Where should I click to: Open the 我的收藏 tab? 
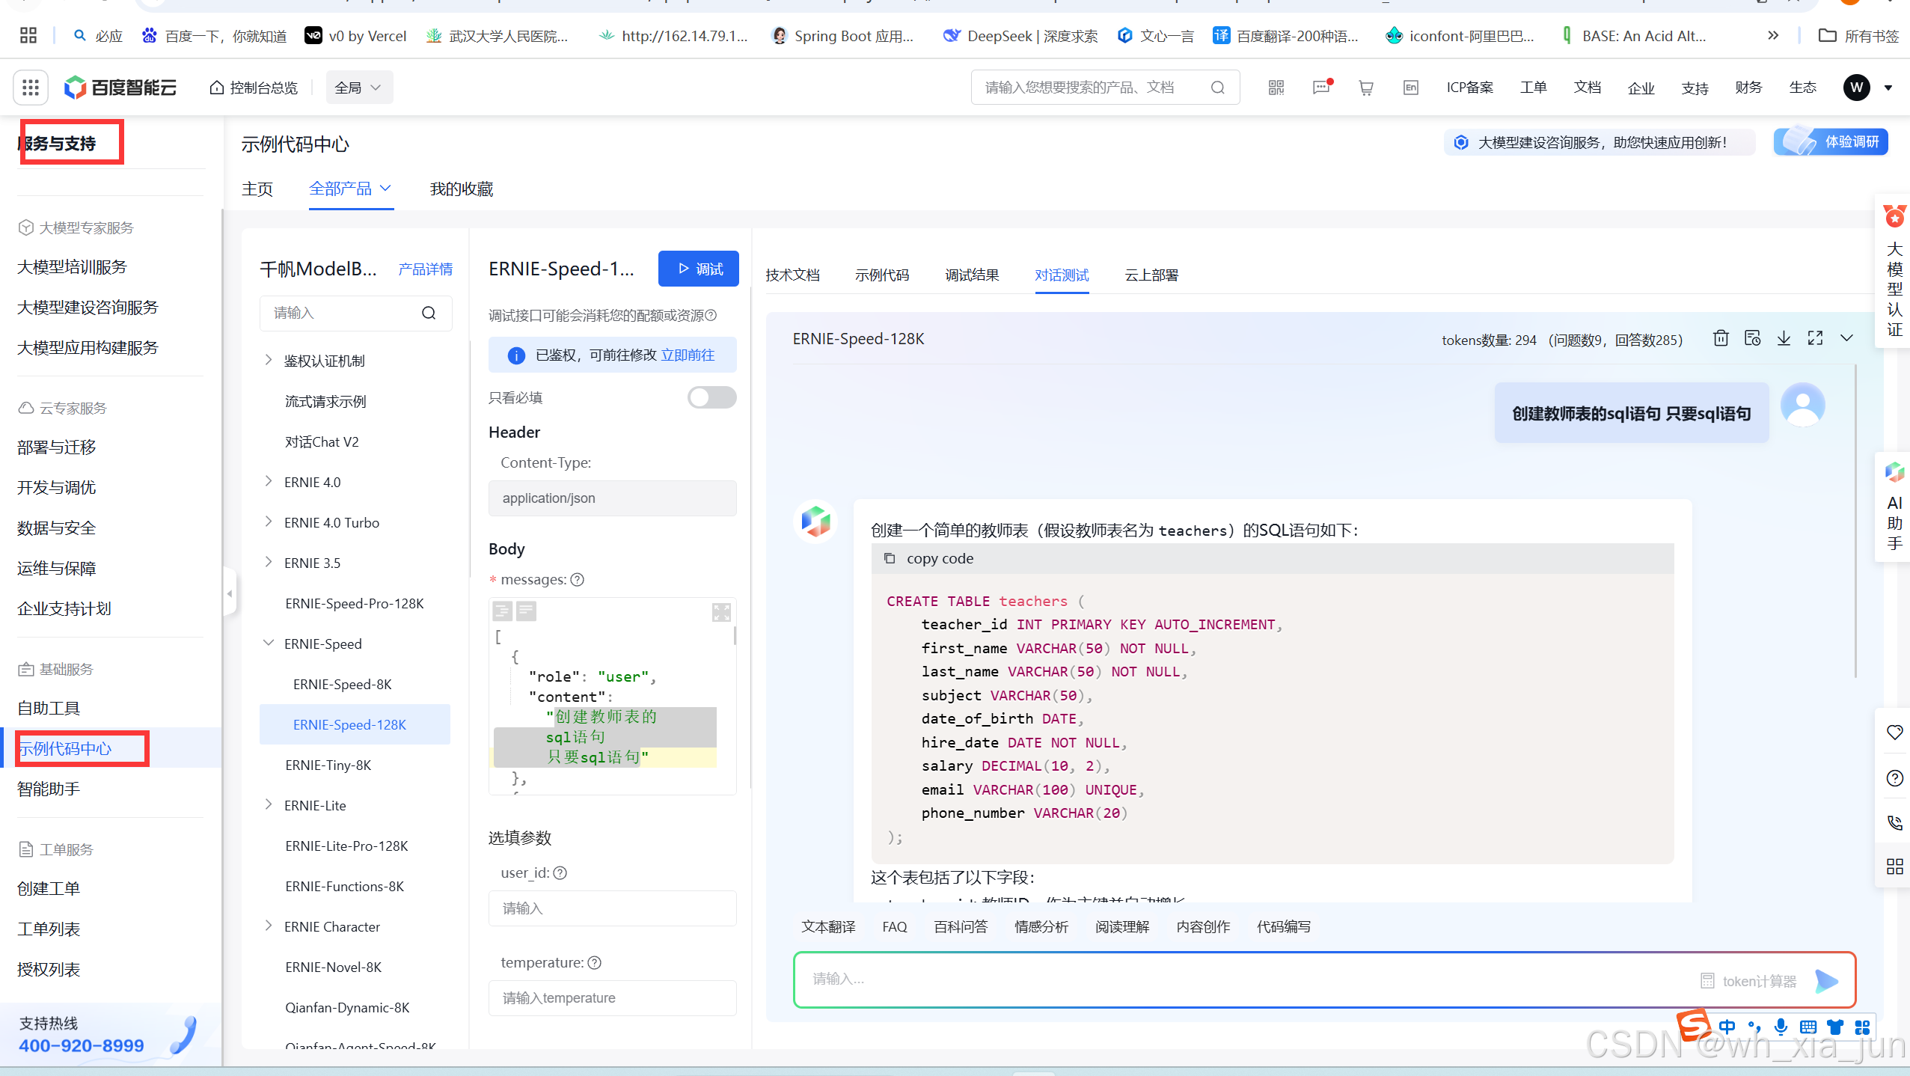click(x=462, y=189)
